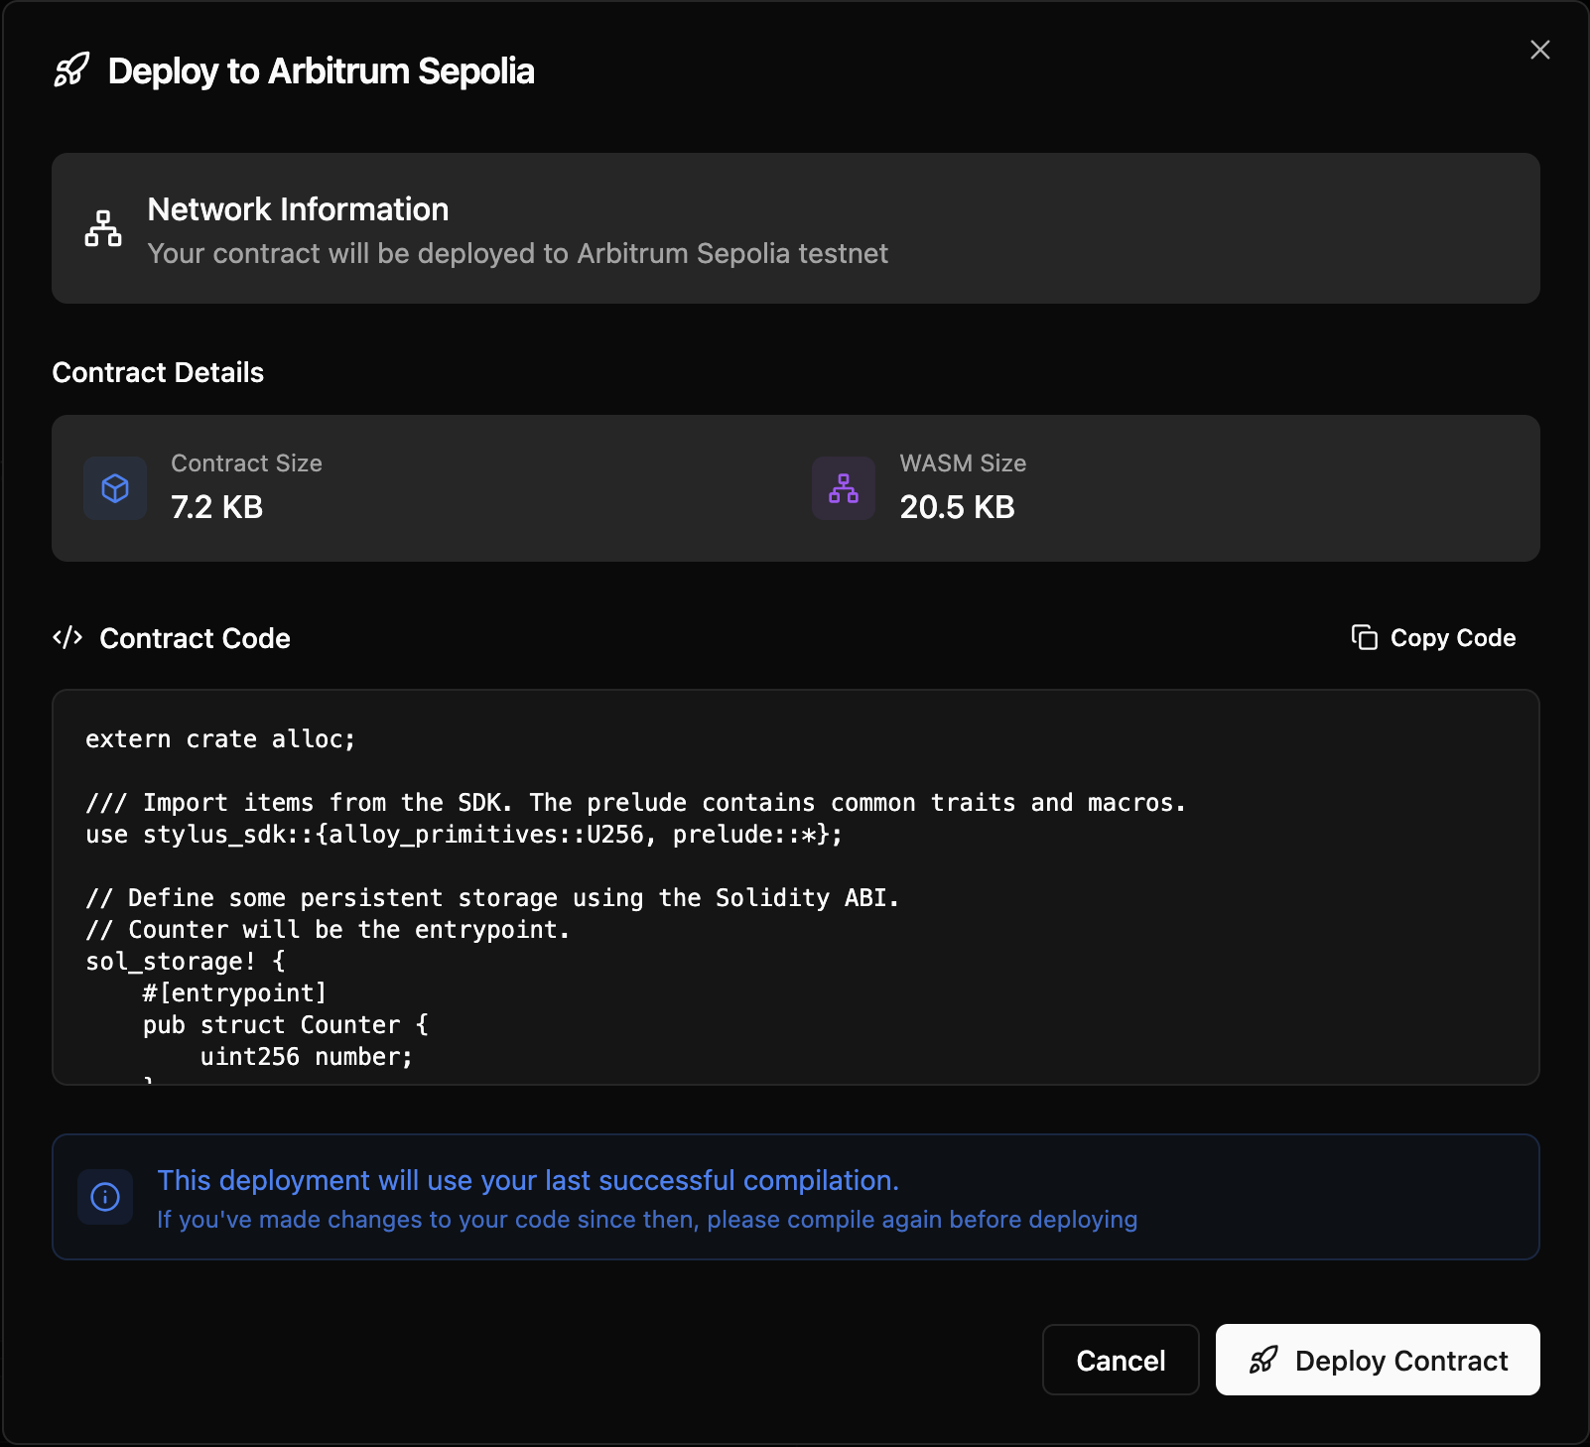This screenshot has width=1590, height=1447.
Task: Close the deploy dialog with X
Action: pos(1539,50)
